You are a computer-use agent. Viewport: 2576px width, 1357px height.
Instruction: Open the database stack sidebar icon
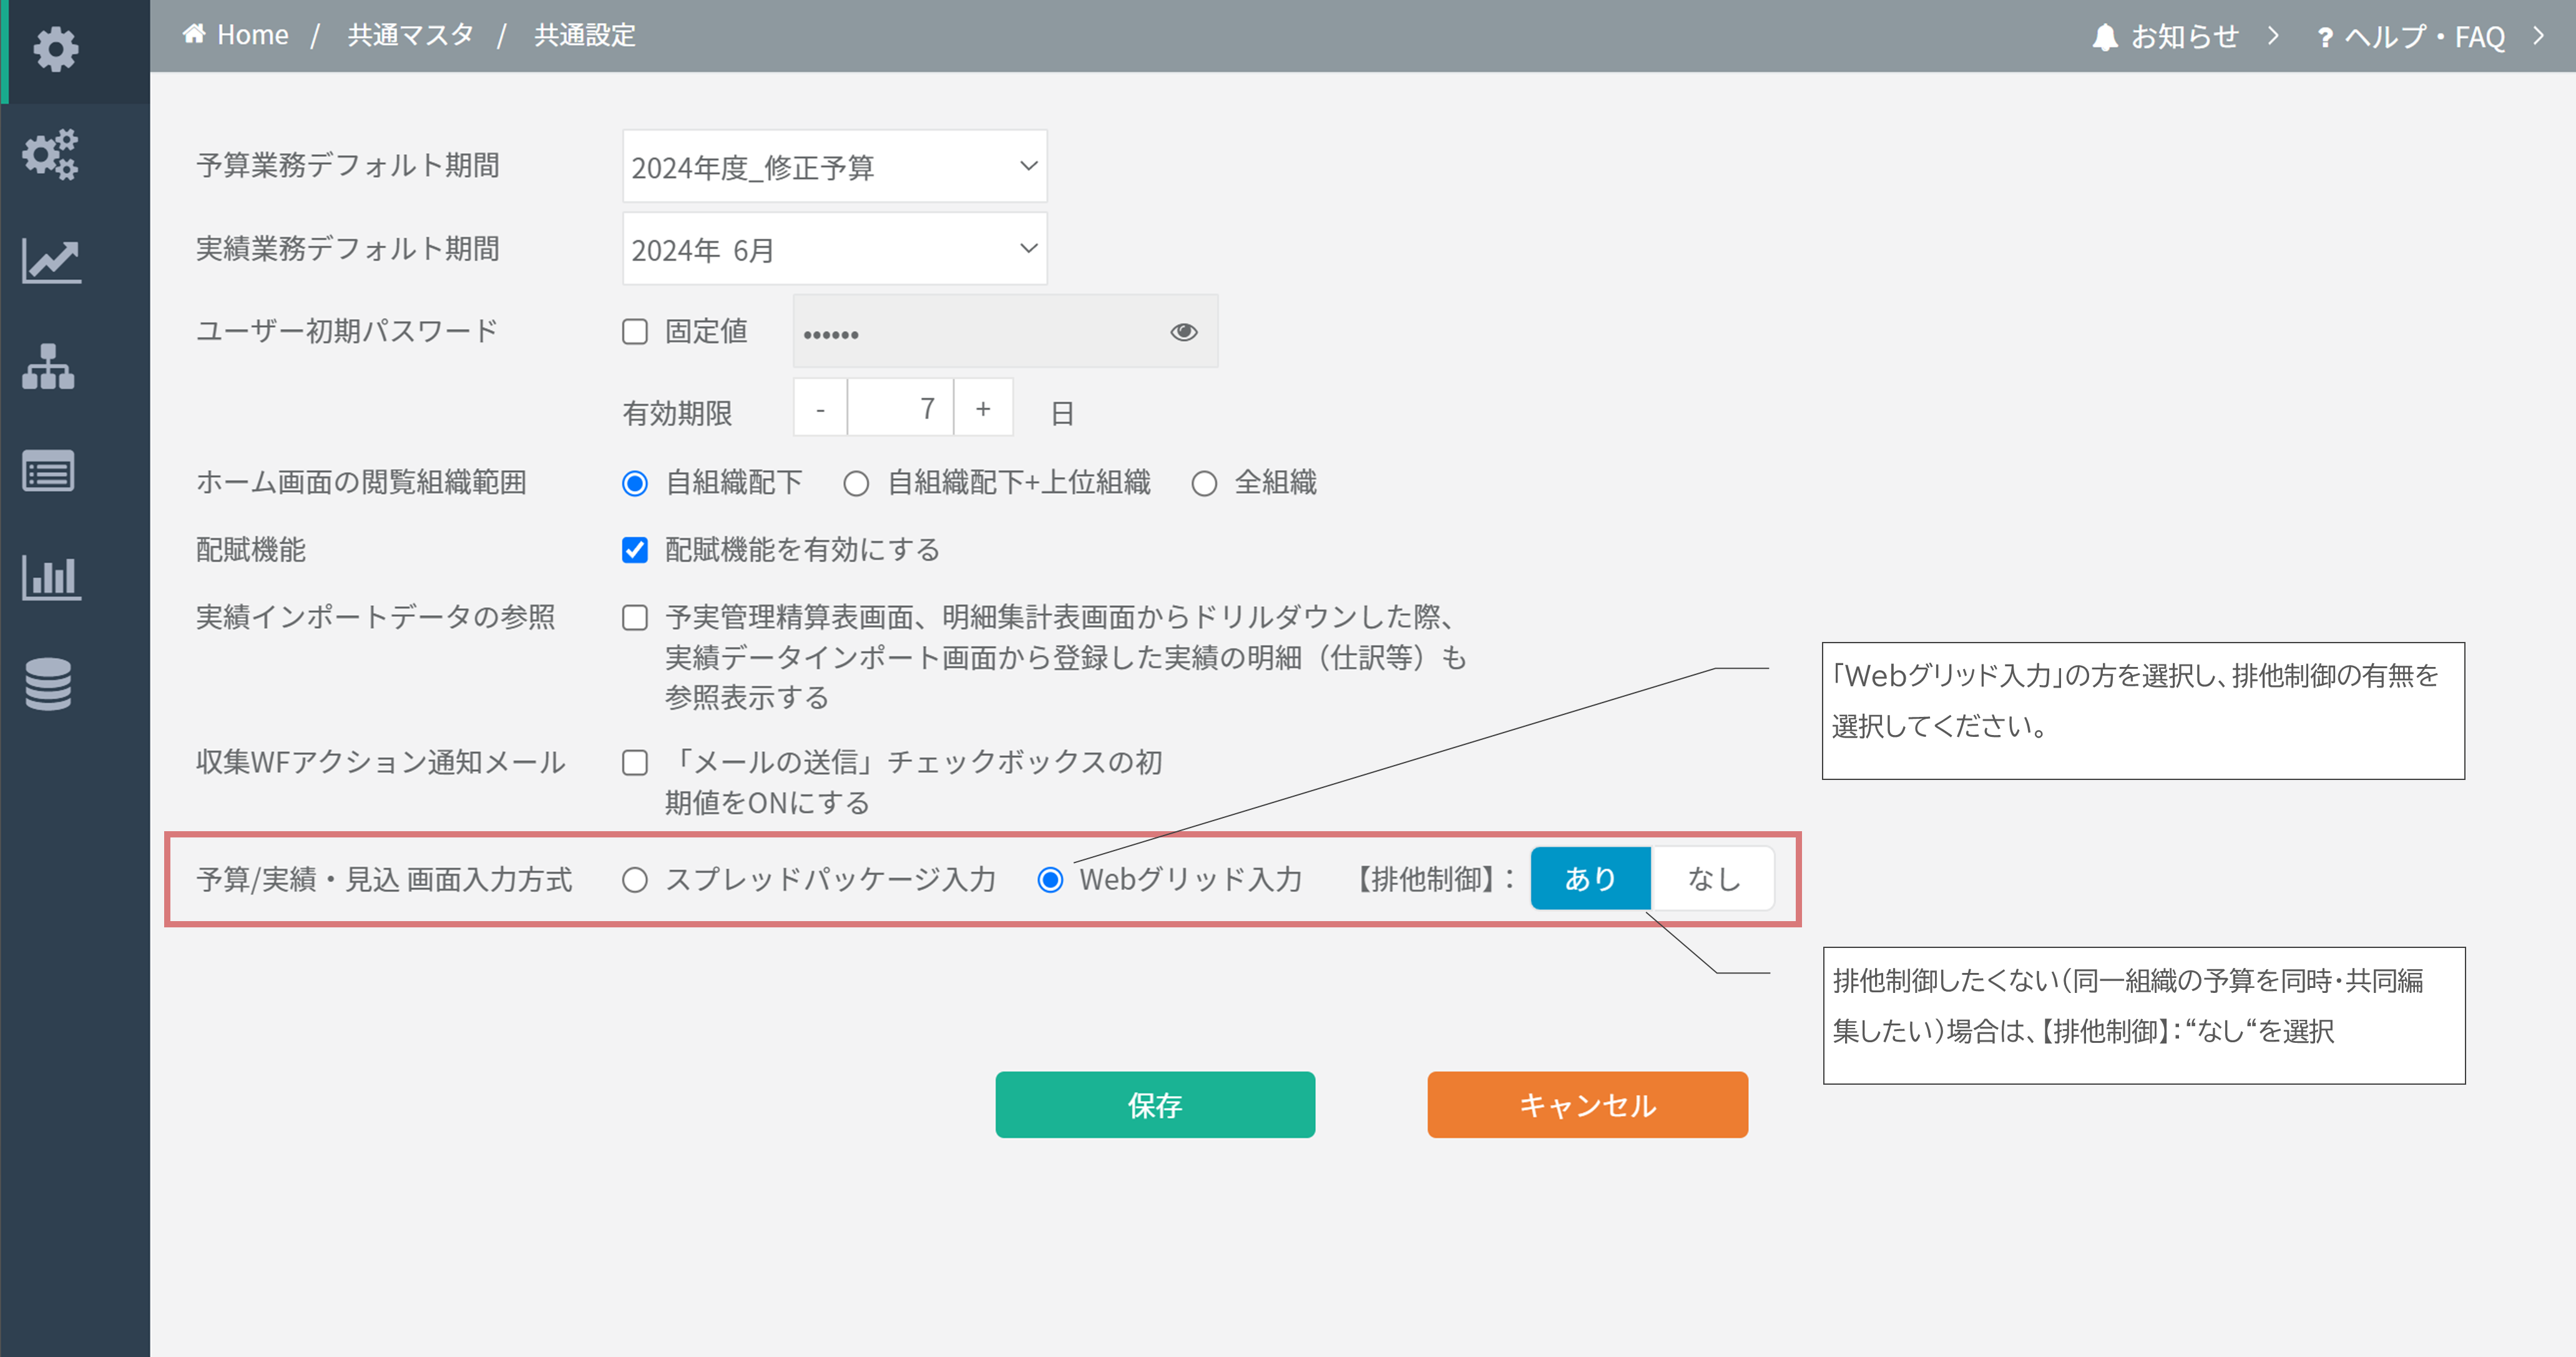48,684
